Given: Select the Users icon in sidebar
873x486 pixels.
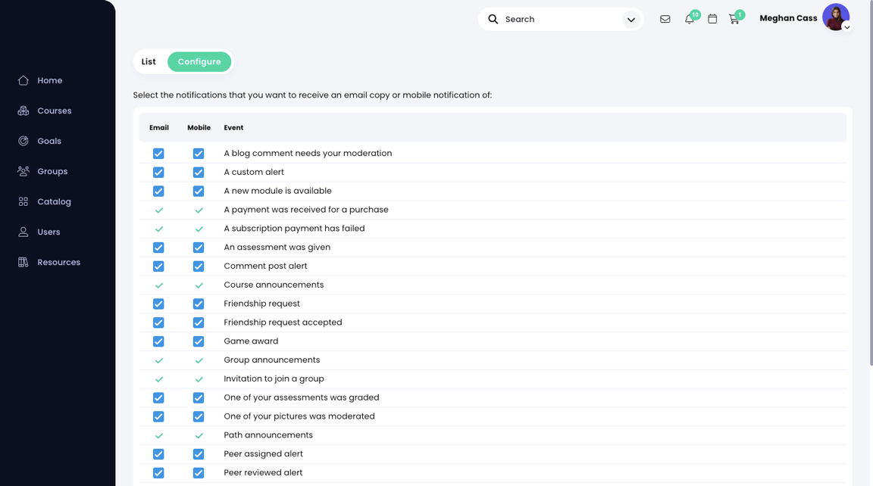Looking at the screenshot, I should click(22, 232).
